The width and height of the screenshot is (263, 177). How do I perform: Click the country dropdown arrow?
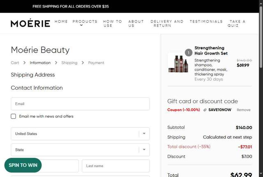(144, 133)
